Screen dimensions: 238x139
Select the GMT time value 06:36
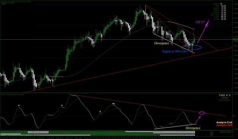(224, 17)
